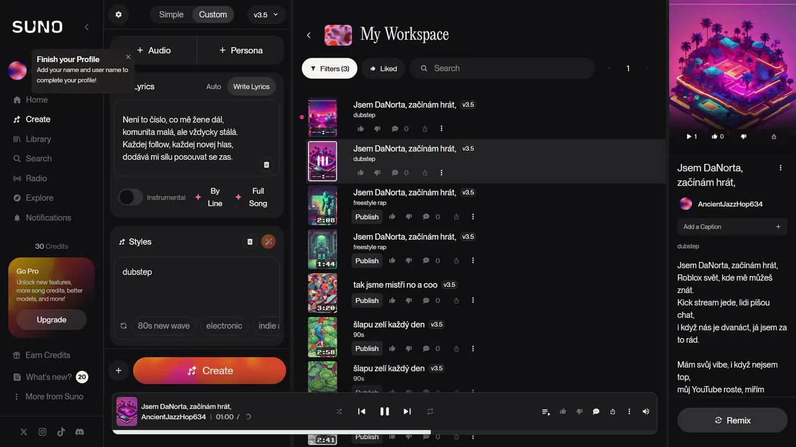This screenshot has height=447, width=796.
Task: Expand More from Suno
Action: (x=48, y=397)
